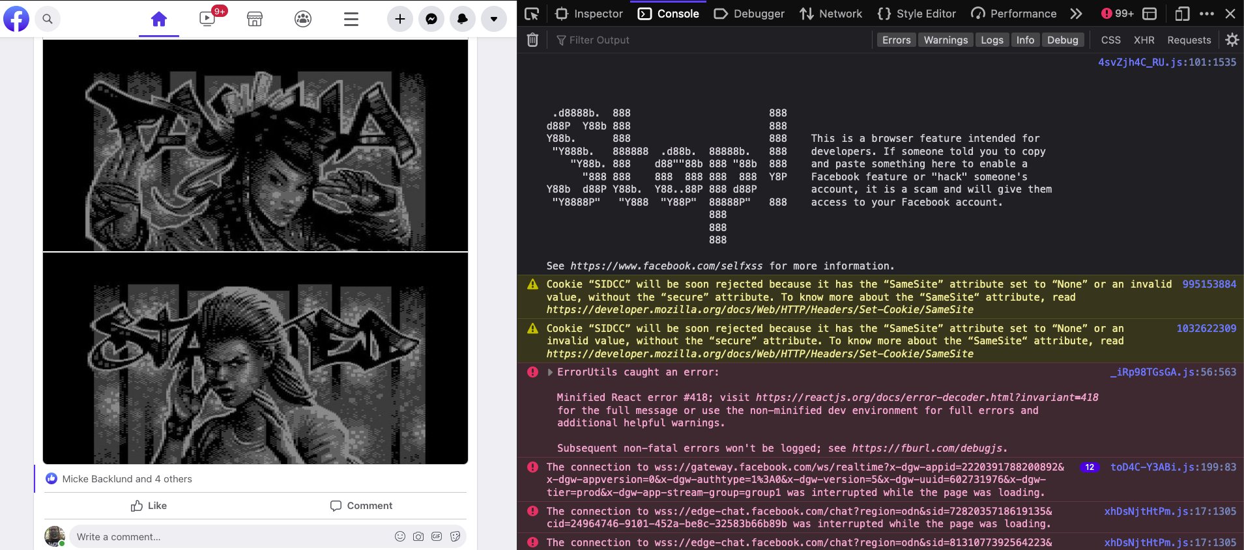Viewport: 1244px width, 550px height.
Task: Insert emoji in comment
Action: coord(400,536)
